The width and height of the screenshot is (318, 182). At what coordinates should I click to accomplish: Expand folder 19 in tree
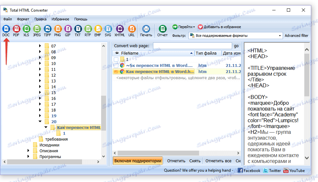(40, 116)
